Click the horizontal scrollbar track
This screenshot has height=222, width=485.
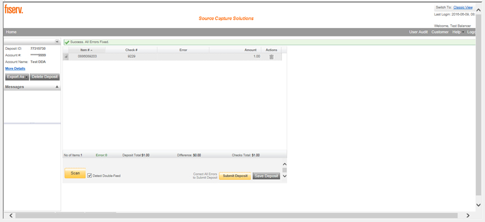pos(236,215)
